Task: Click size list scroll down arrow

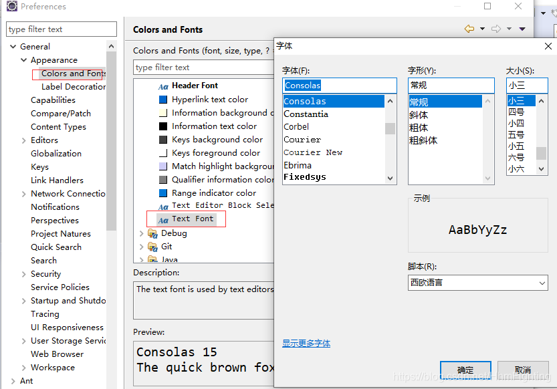Action: click(542, 169)
